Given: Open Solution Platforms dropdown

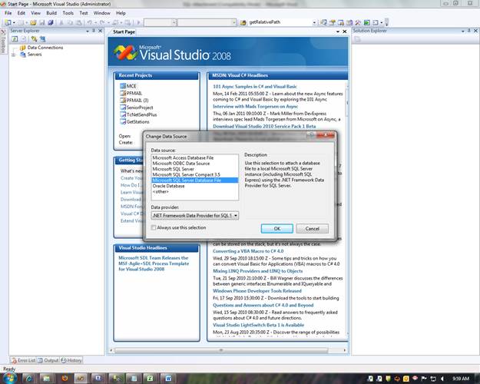Looking at the screenshot, I should (234, 22).
